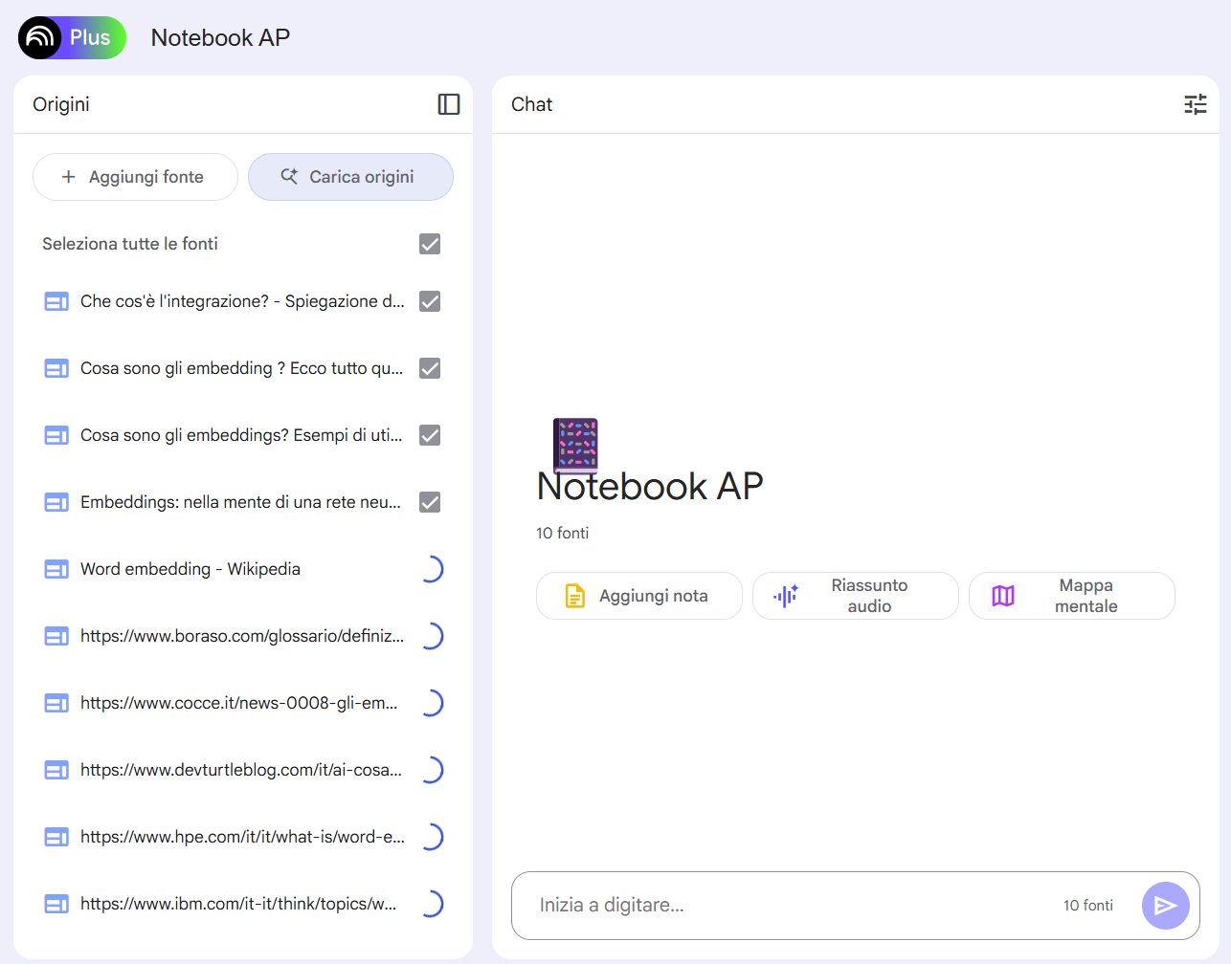
Task: Click source icon for hpe.com link
Action: pyautogui.click(x=56, y=837)
